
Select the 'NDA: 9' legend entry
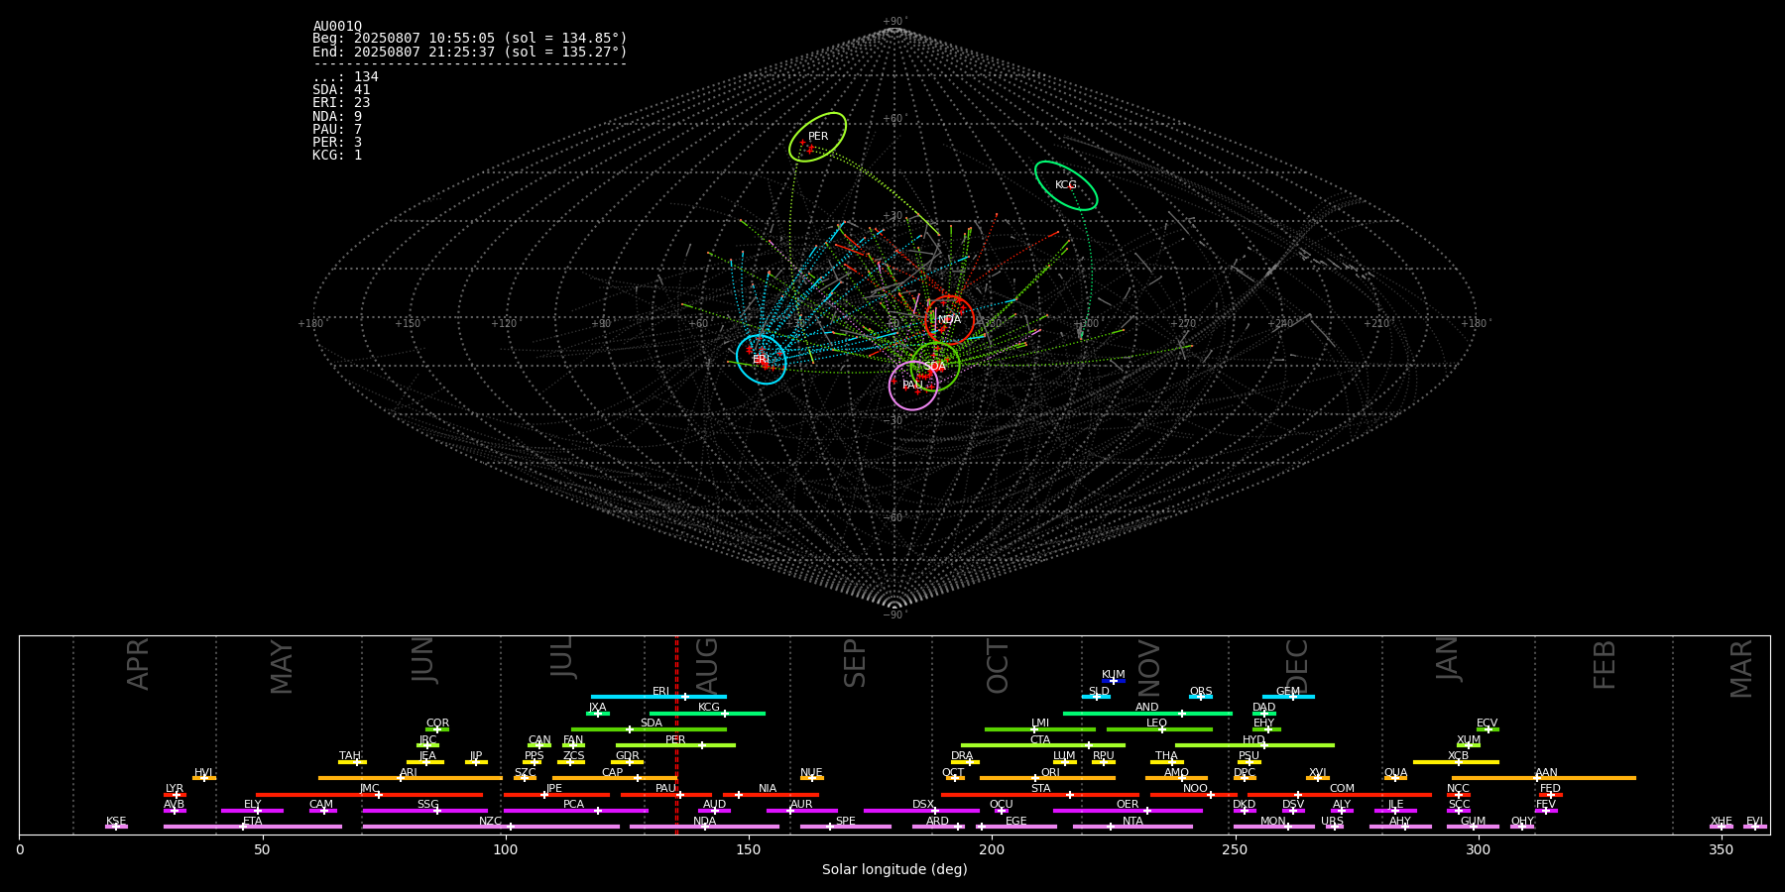pos(337,116)
